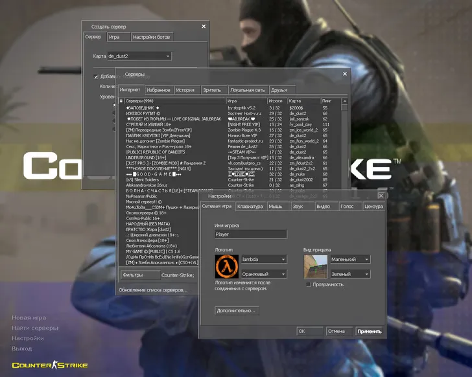
Task: Click the Дополнительно... button
Action: [x=237, y=310]
